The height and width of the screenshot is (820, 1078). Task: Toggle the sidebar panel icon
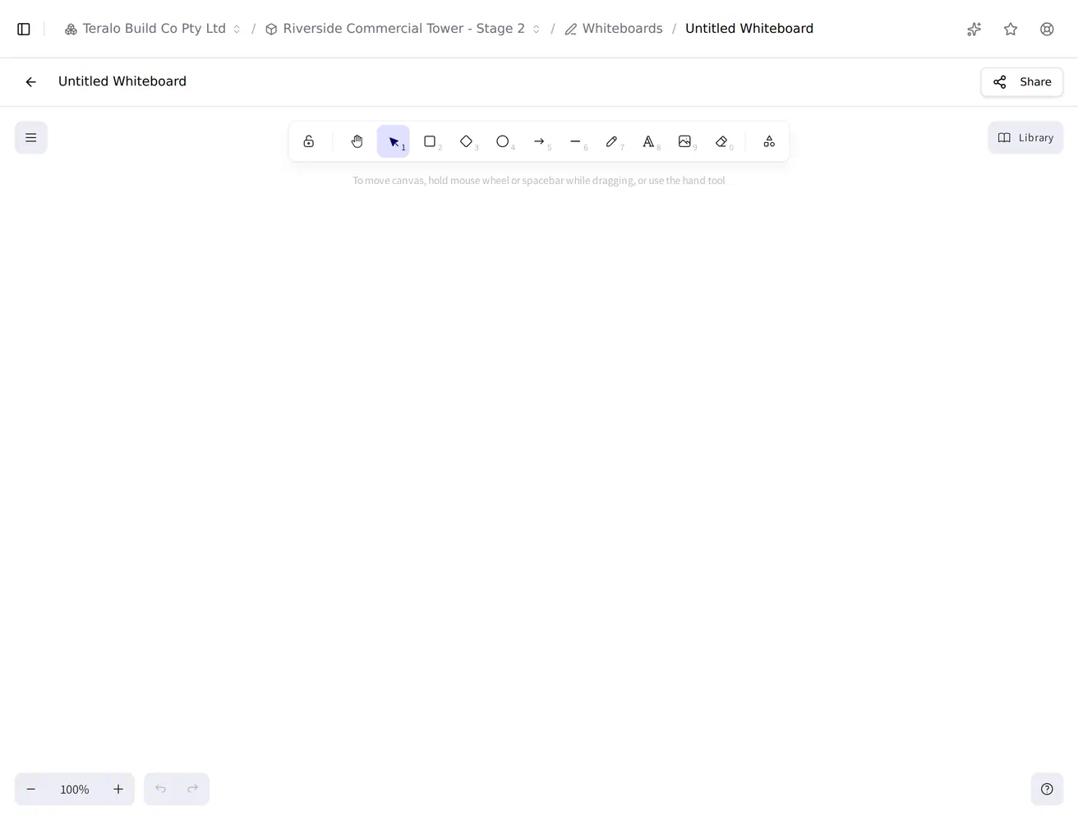pos(24,29)
